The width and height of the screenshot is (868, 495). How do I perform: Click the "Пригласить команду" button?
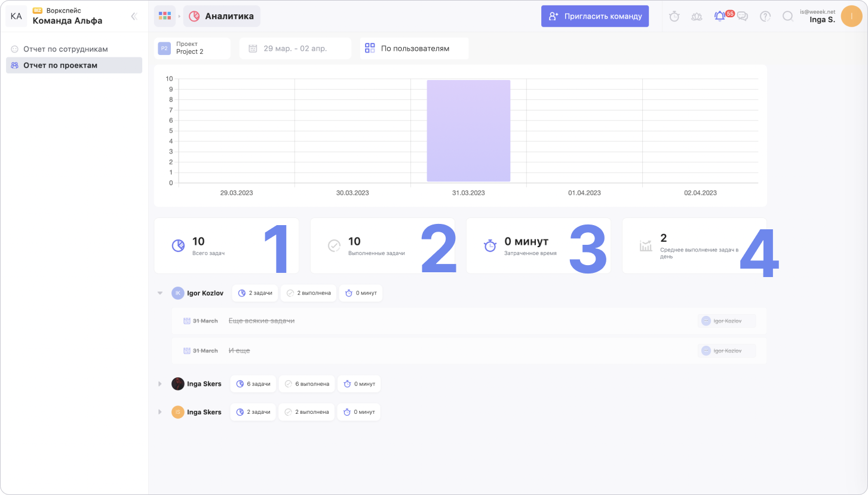pos(594,16)
